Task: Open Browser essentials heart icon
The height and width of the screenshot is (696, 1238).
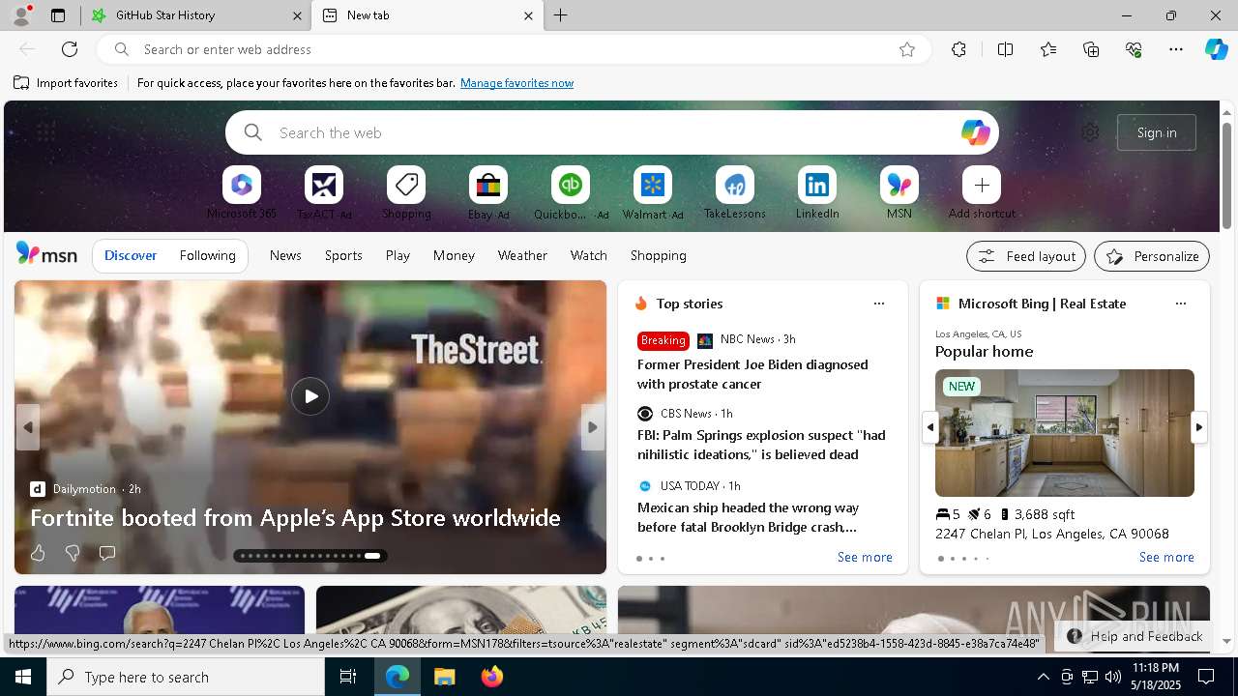Action: [1134, 49]
